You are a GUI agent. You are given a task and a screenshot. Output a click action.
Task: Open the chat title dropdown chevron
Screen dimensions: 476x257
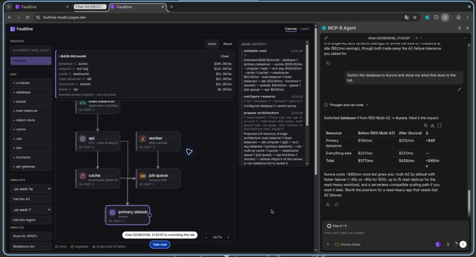coord(420,38)
